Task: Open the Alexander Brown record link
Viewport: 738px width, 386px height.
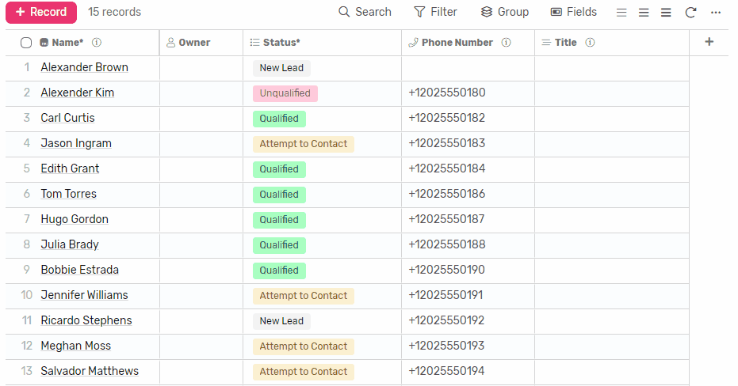Action: [x=84, y=67]
